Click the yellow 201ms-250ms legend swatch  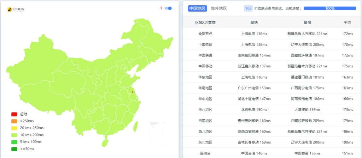14,128
